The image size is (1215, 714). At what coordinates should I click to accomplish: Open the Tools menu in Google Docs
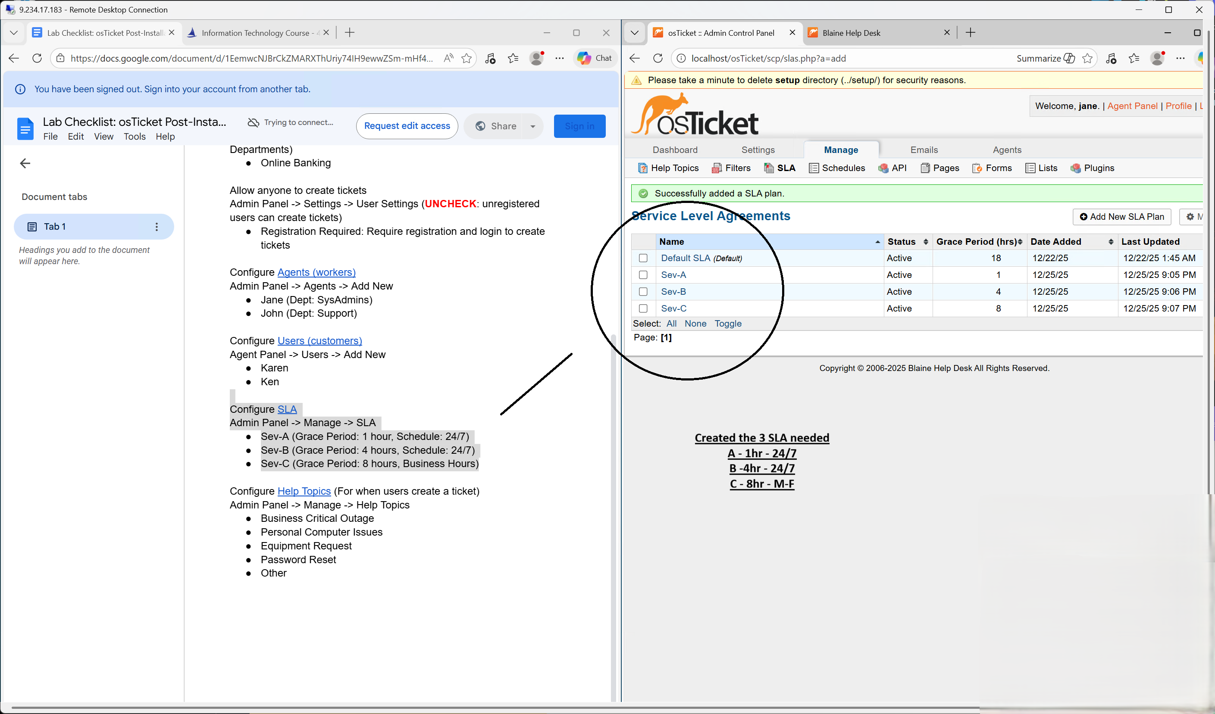(x=135, y=137)
